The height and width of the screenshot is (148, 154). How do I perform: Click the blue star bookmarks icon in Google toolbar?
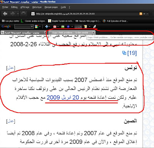68,27
